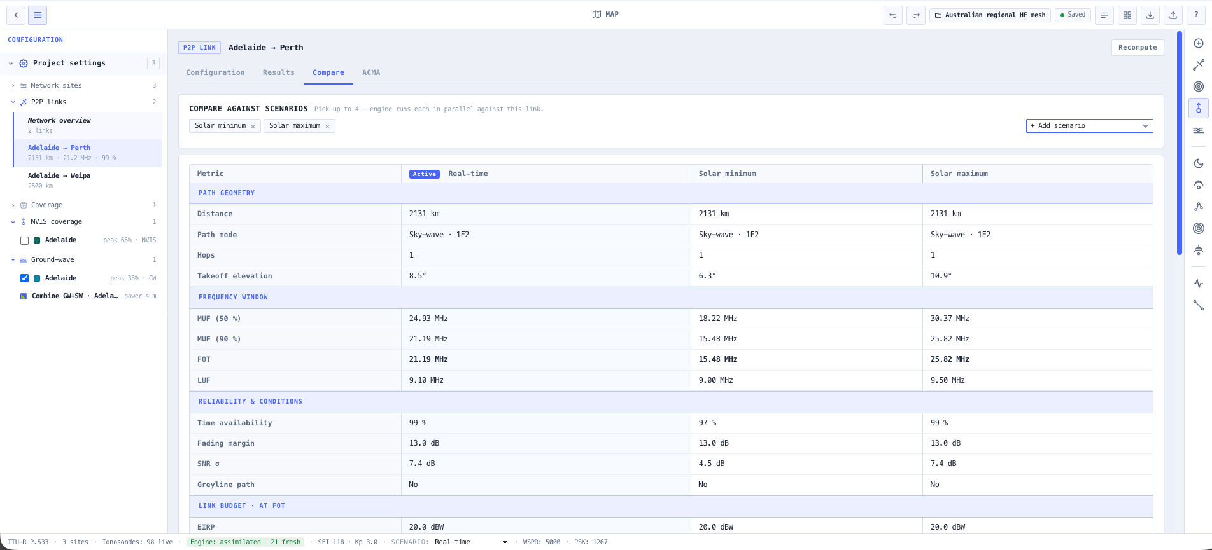Screen dimensions: 1212x550
Task: Switch to the Configuration tab
Action: pos(215,72)
